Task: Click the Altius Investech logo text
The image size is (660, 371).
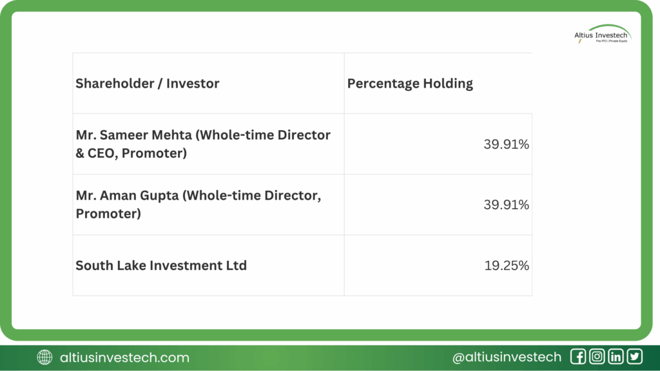Action: point(599,36)
